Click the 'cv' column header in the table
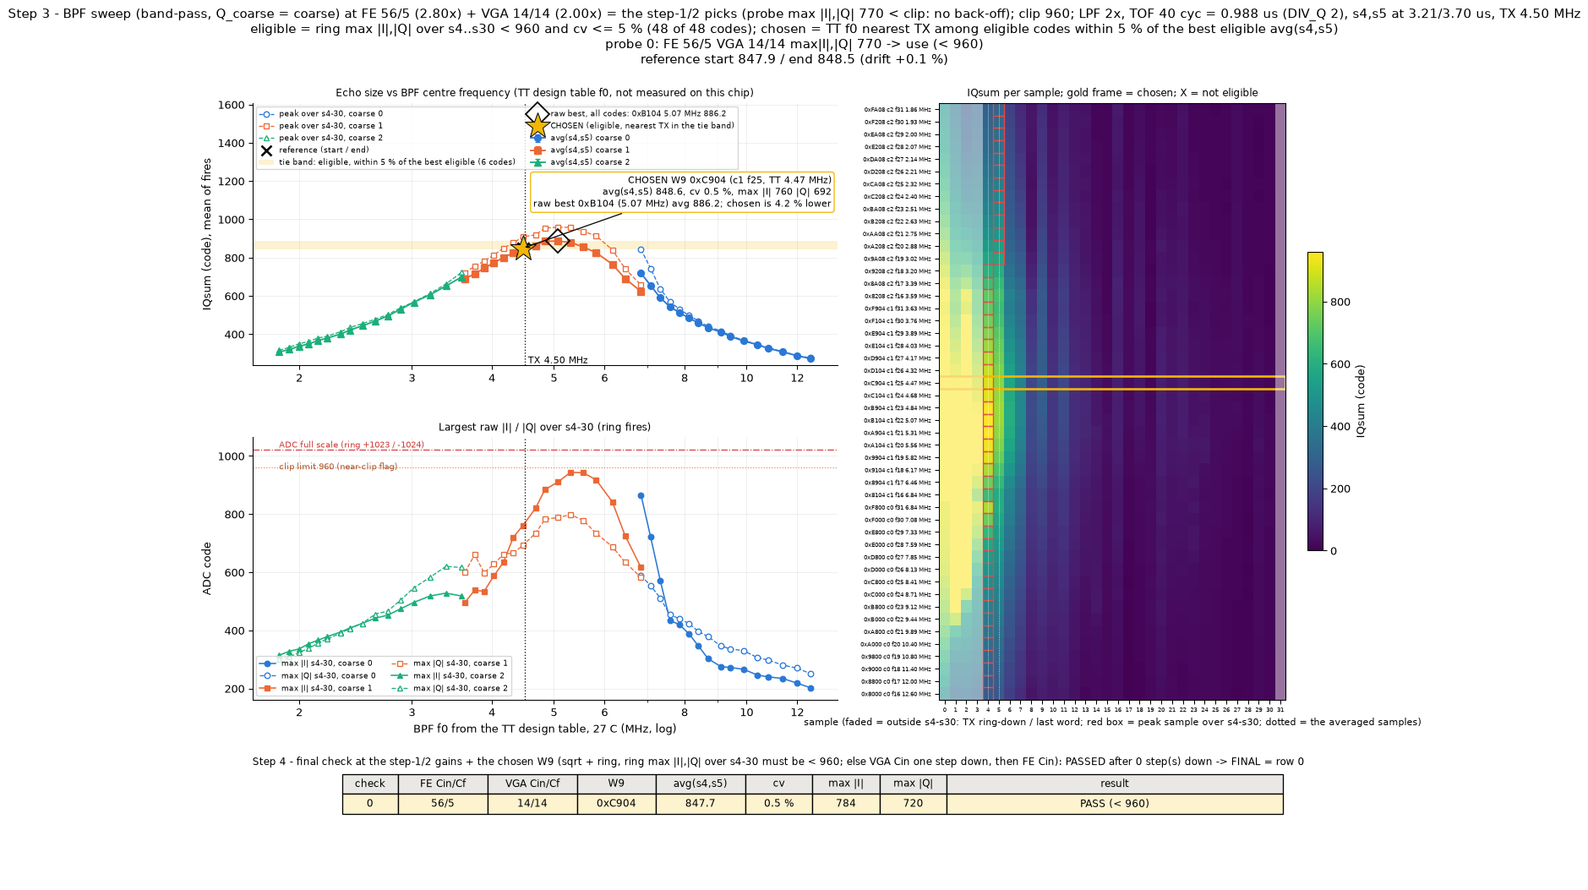This screenshot has width=1588, height=890. pyautogui.click(x=778, y=784)
